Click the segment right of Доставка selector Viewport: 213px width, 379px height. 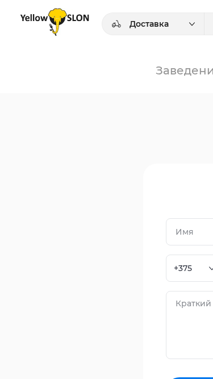pyautogui.click(x=208, y=24)
